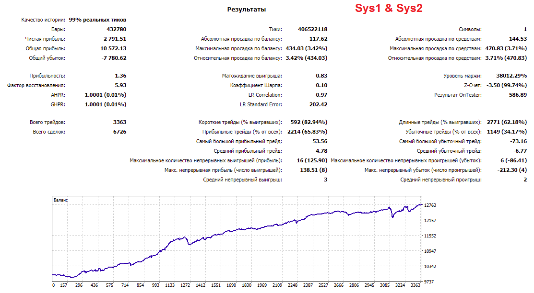The width and height of the screenshot is (534, 293).
Task: Select the 99% реальных тиков history quality value
Action: tap(97, 20)
